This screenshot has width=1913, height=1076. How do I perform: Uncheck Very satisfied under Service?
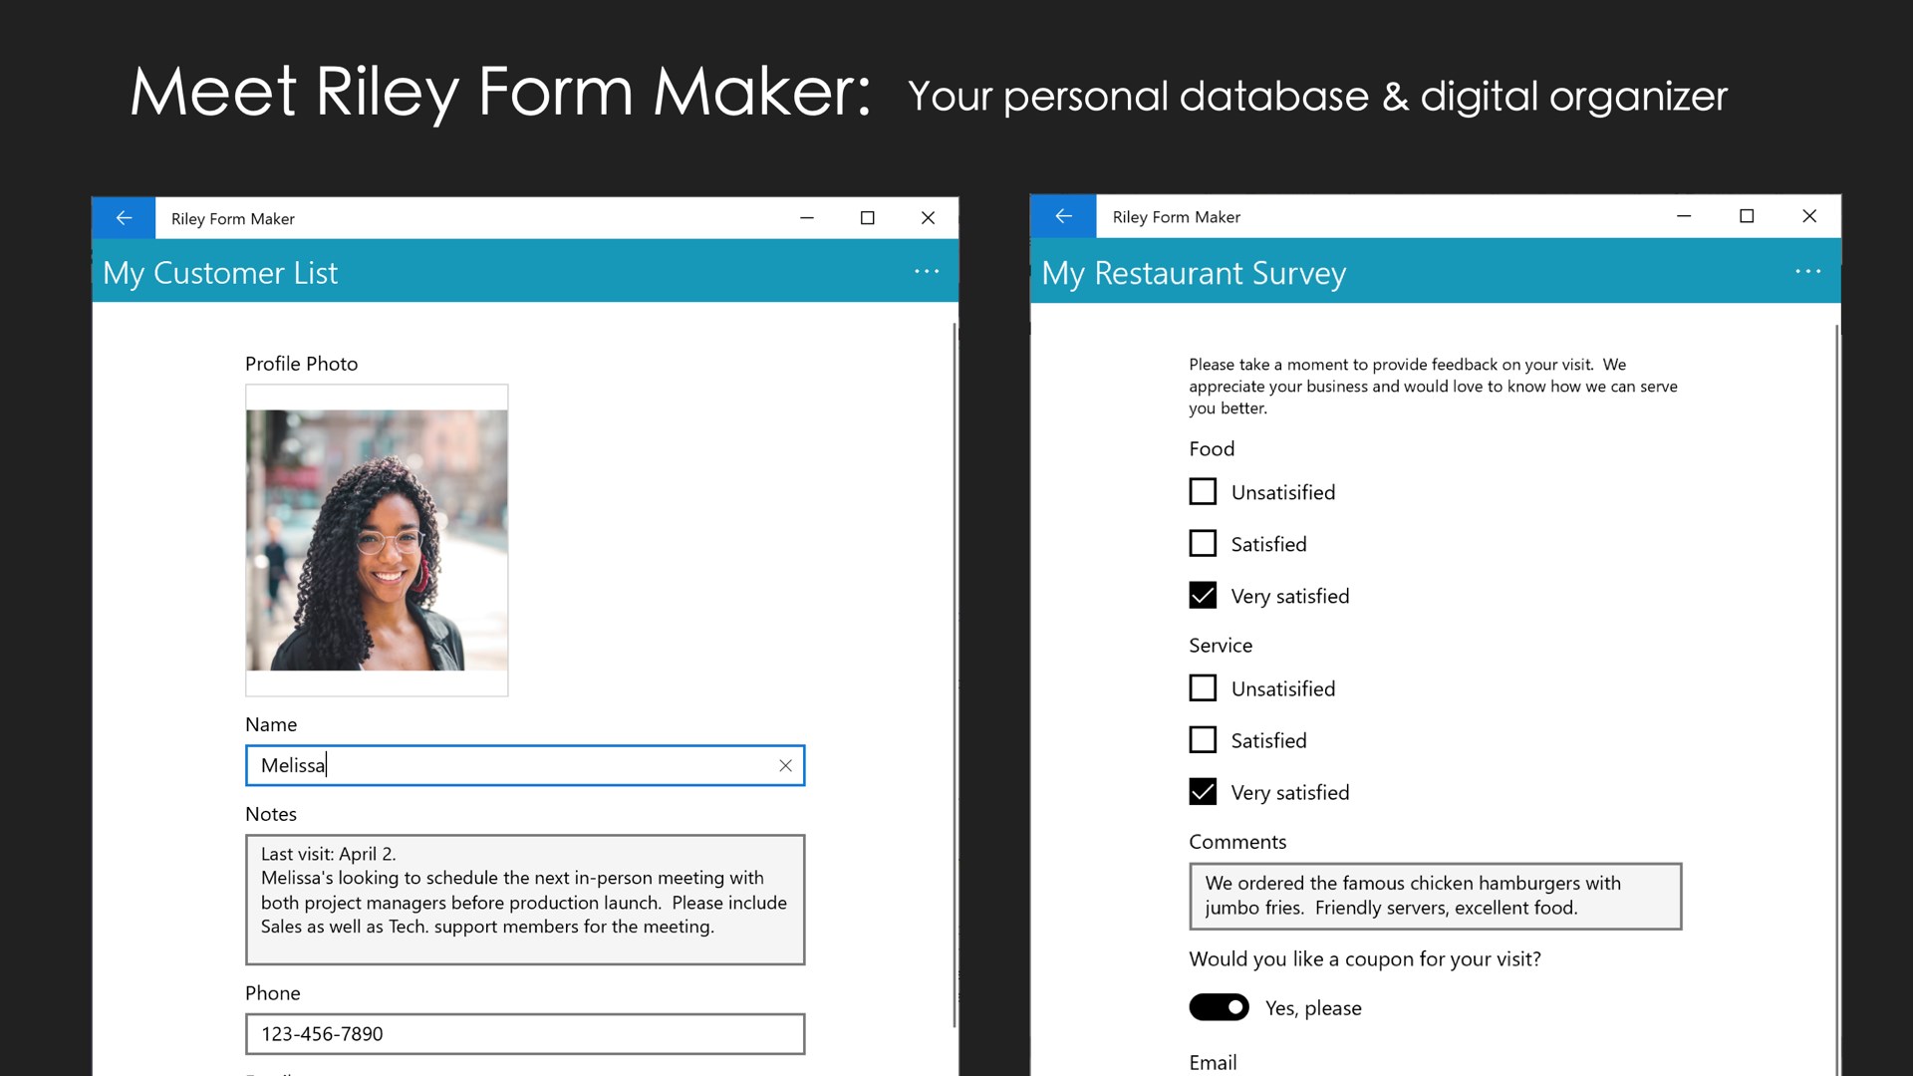[x=1203, y=792]
